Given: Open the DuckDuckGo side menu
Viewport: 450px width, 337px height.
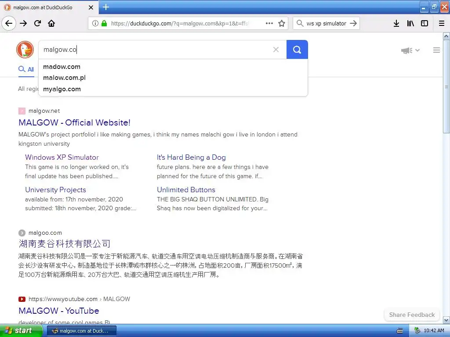Looking at the screenshot, I should pos(436,50).
